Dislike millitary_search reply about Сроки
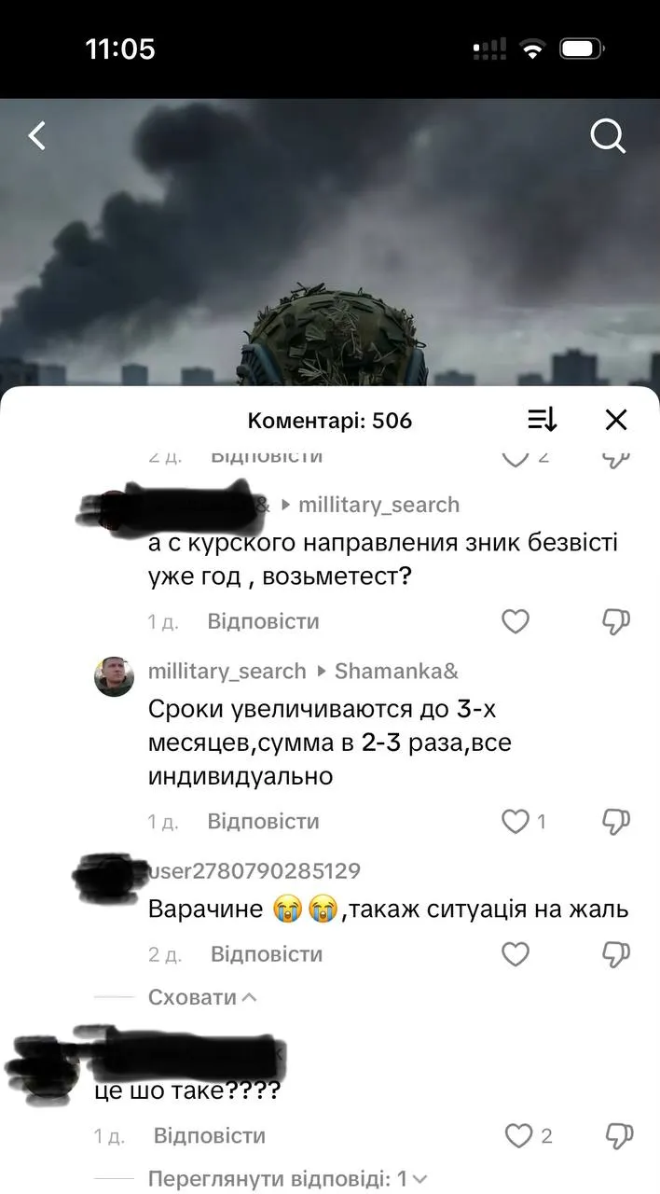Screen dimensions: 660x1194 pyautogui.click(x=616, y=823)
